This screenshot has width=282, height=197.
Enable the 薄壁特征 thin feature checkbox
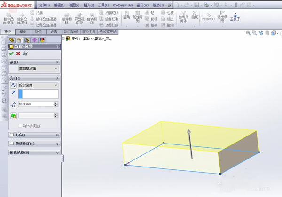pos(12,144)
